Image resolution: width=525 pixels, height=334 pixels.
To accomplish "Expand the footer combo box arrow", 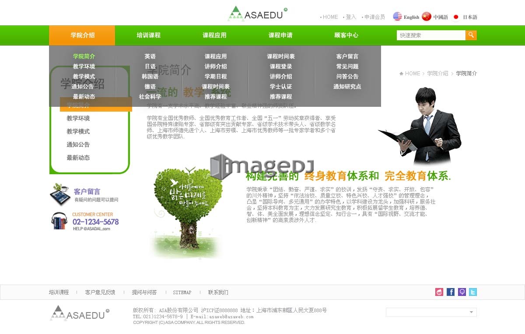I will coord(471,312).
